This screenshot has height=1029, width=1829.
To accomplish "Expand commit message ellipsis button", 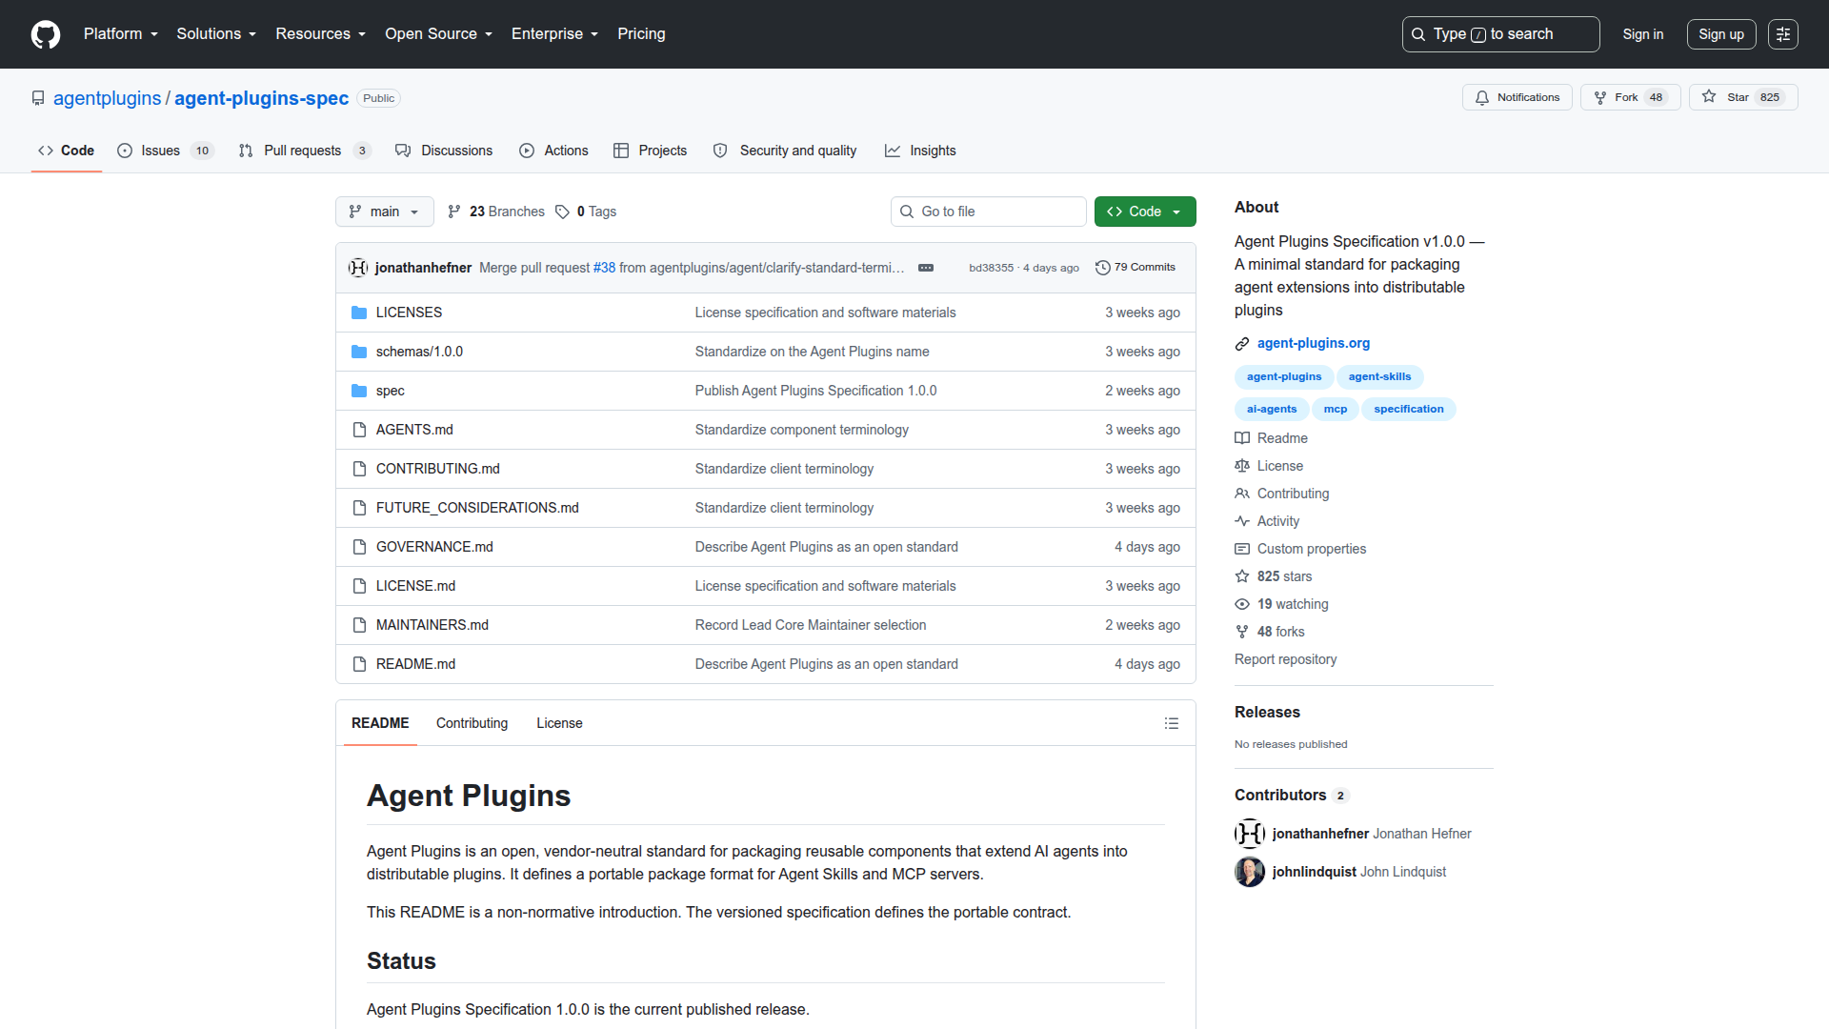I will (926, 268).
